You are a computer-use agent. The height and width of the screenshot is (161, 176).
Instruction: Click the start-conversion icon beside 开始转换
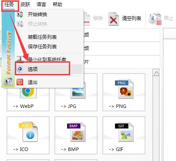(20, 14)
